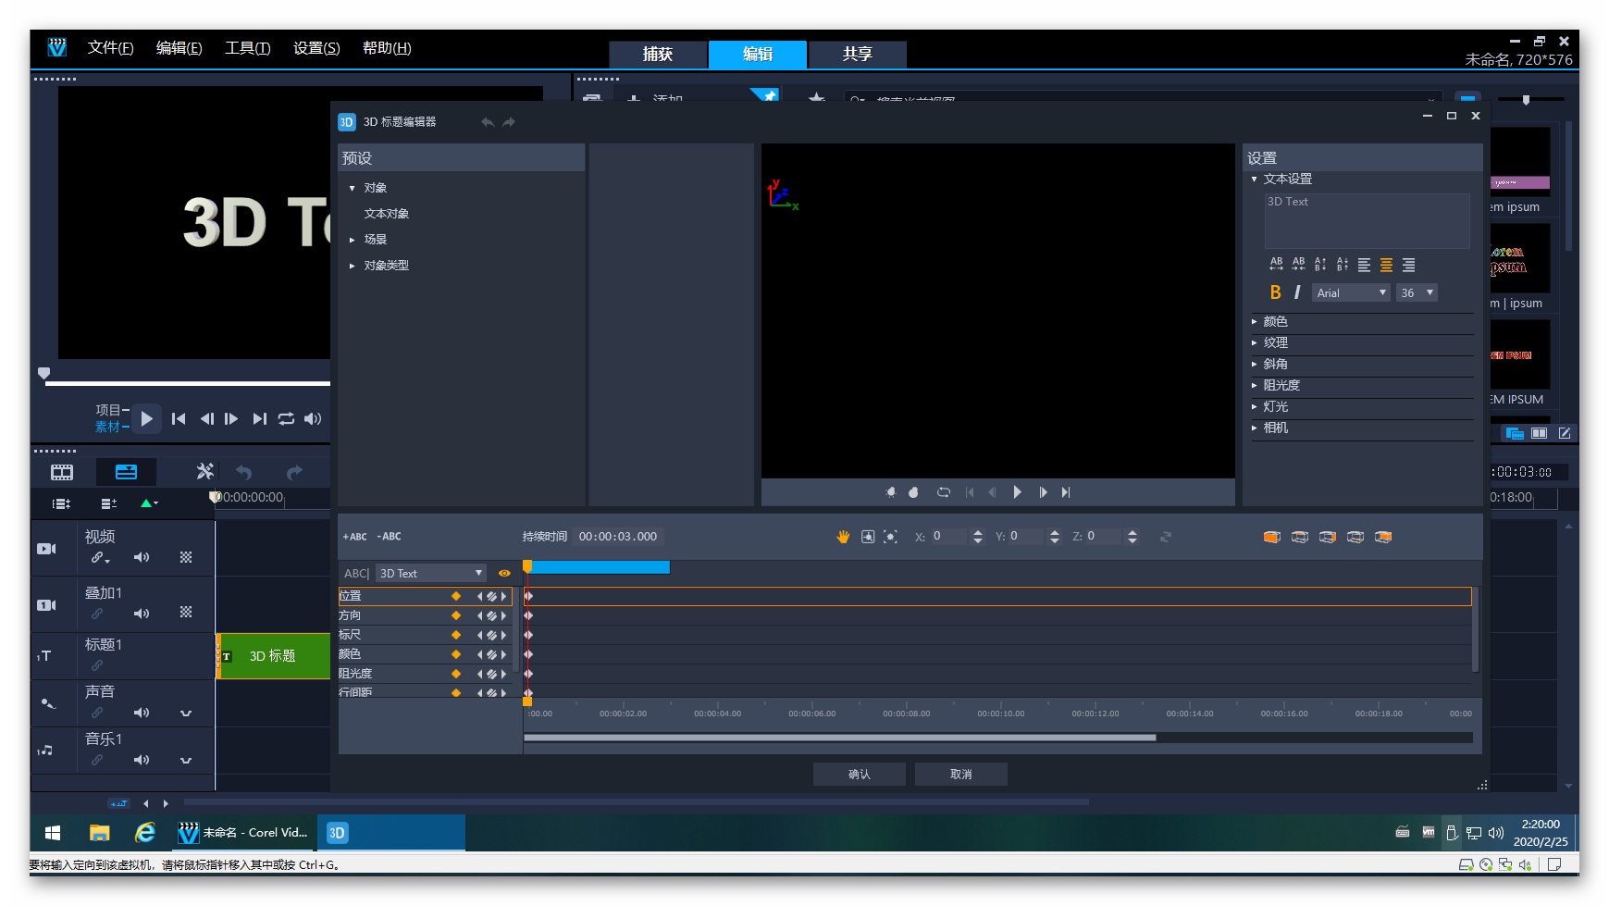
Task: Toggle bold formatting for 3D text
Action: pyautogui.click(x=1275, y=292)
